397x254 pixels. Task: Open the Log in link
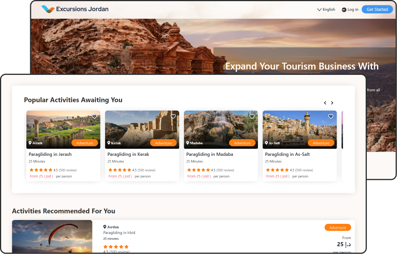click(x=352, y=10)
